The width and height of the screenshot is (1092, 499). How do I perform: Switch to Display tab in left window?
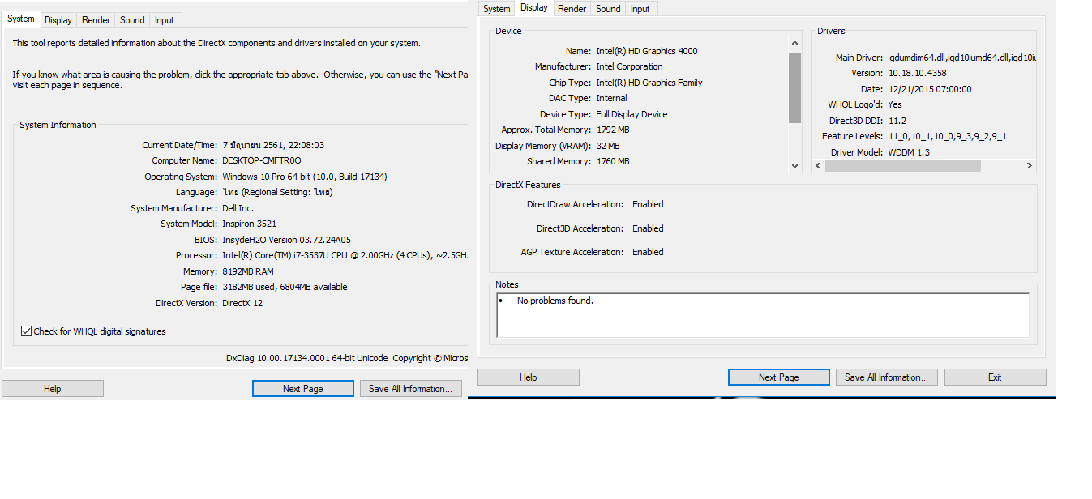click(58, 20)
